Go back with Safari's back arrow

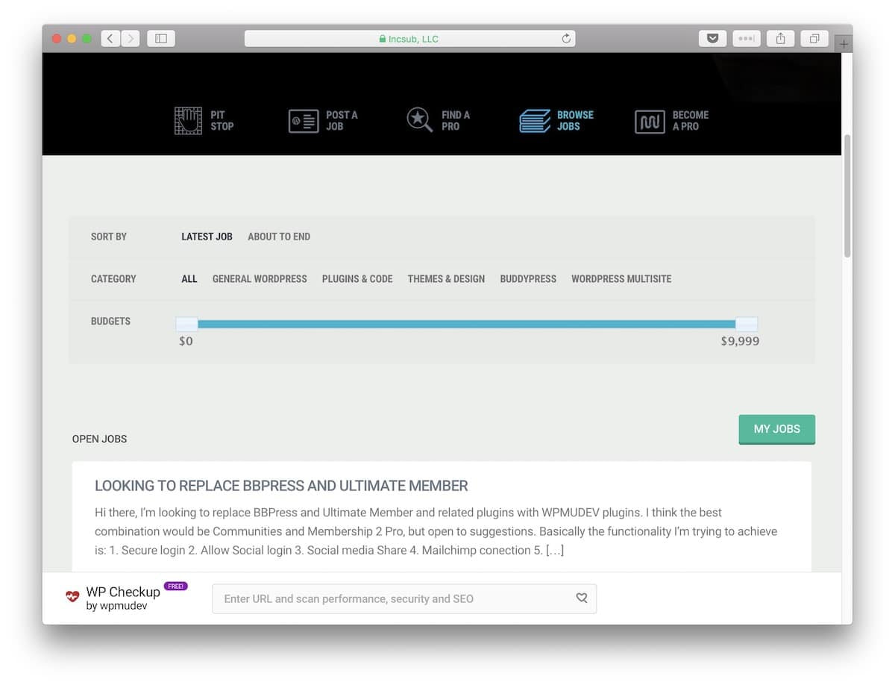coord(110,39)
